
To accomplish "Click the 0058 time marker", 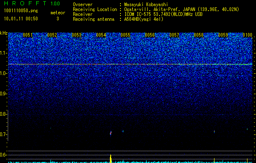I will pyautogui.click(x=199, y=35).
